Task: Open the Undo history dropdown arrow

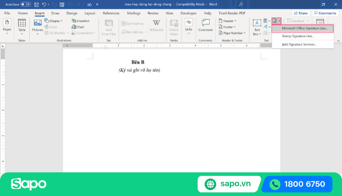Action: point(48,5)
